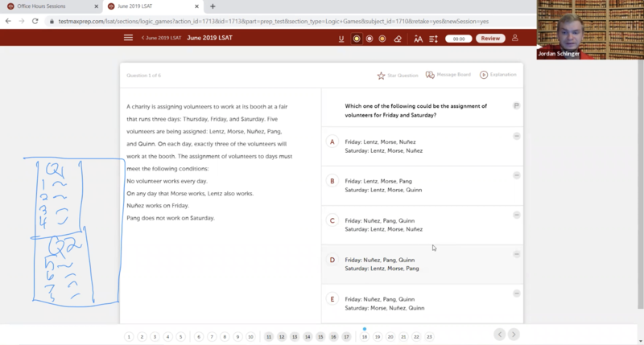Open the font size adjuster

[418, 39]
